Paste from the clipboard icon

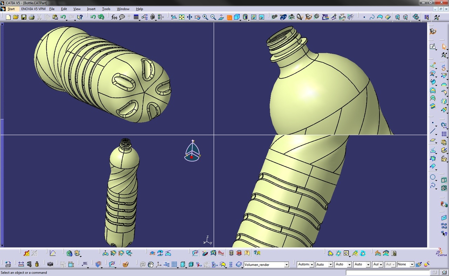pos(55,17)
